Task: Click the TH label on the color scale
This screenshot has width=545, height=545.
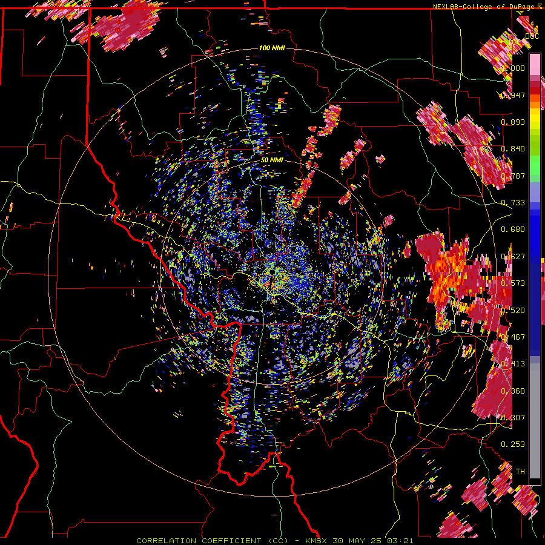Action: 520,472
